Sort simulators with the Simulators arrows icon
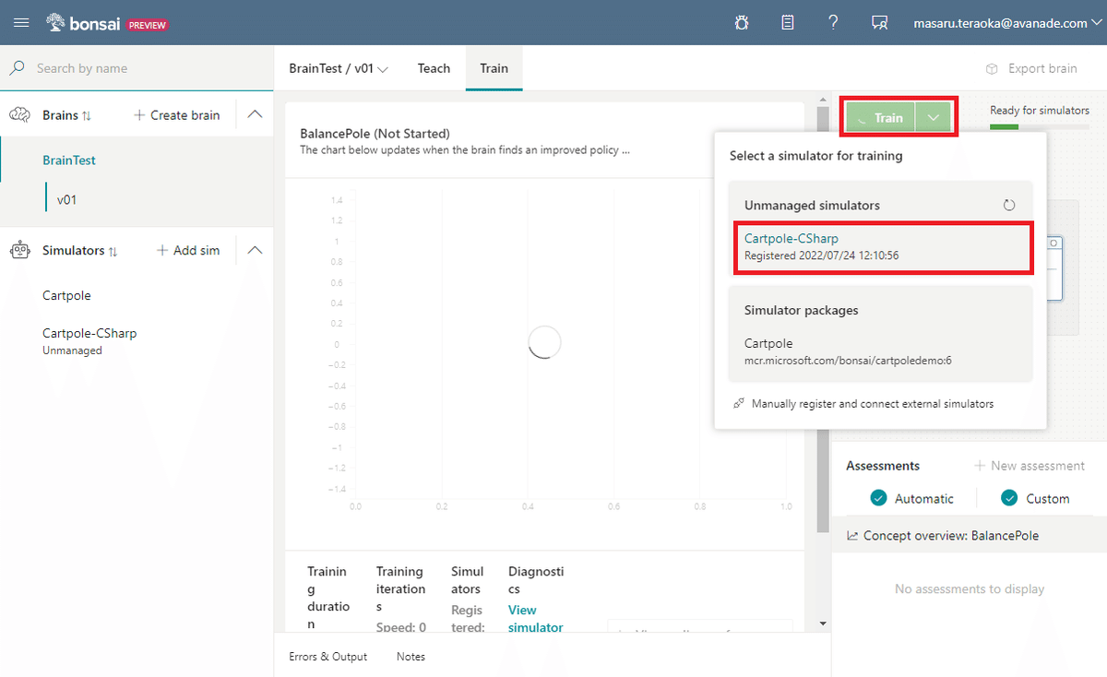Screen dimensions: 1107x677 click(x=113, y=251)
